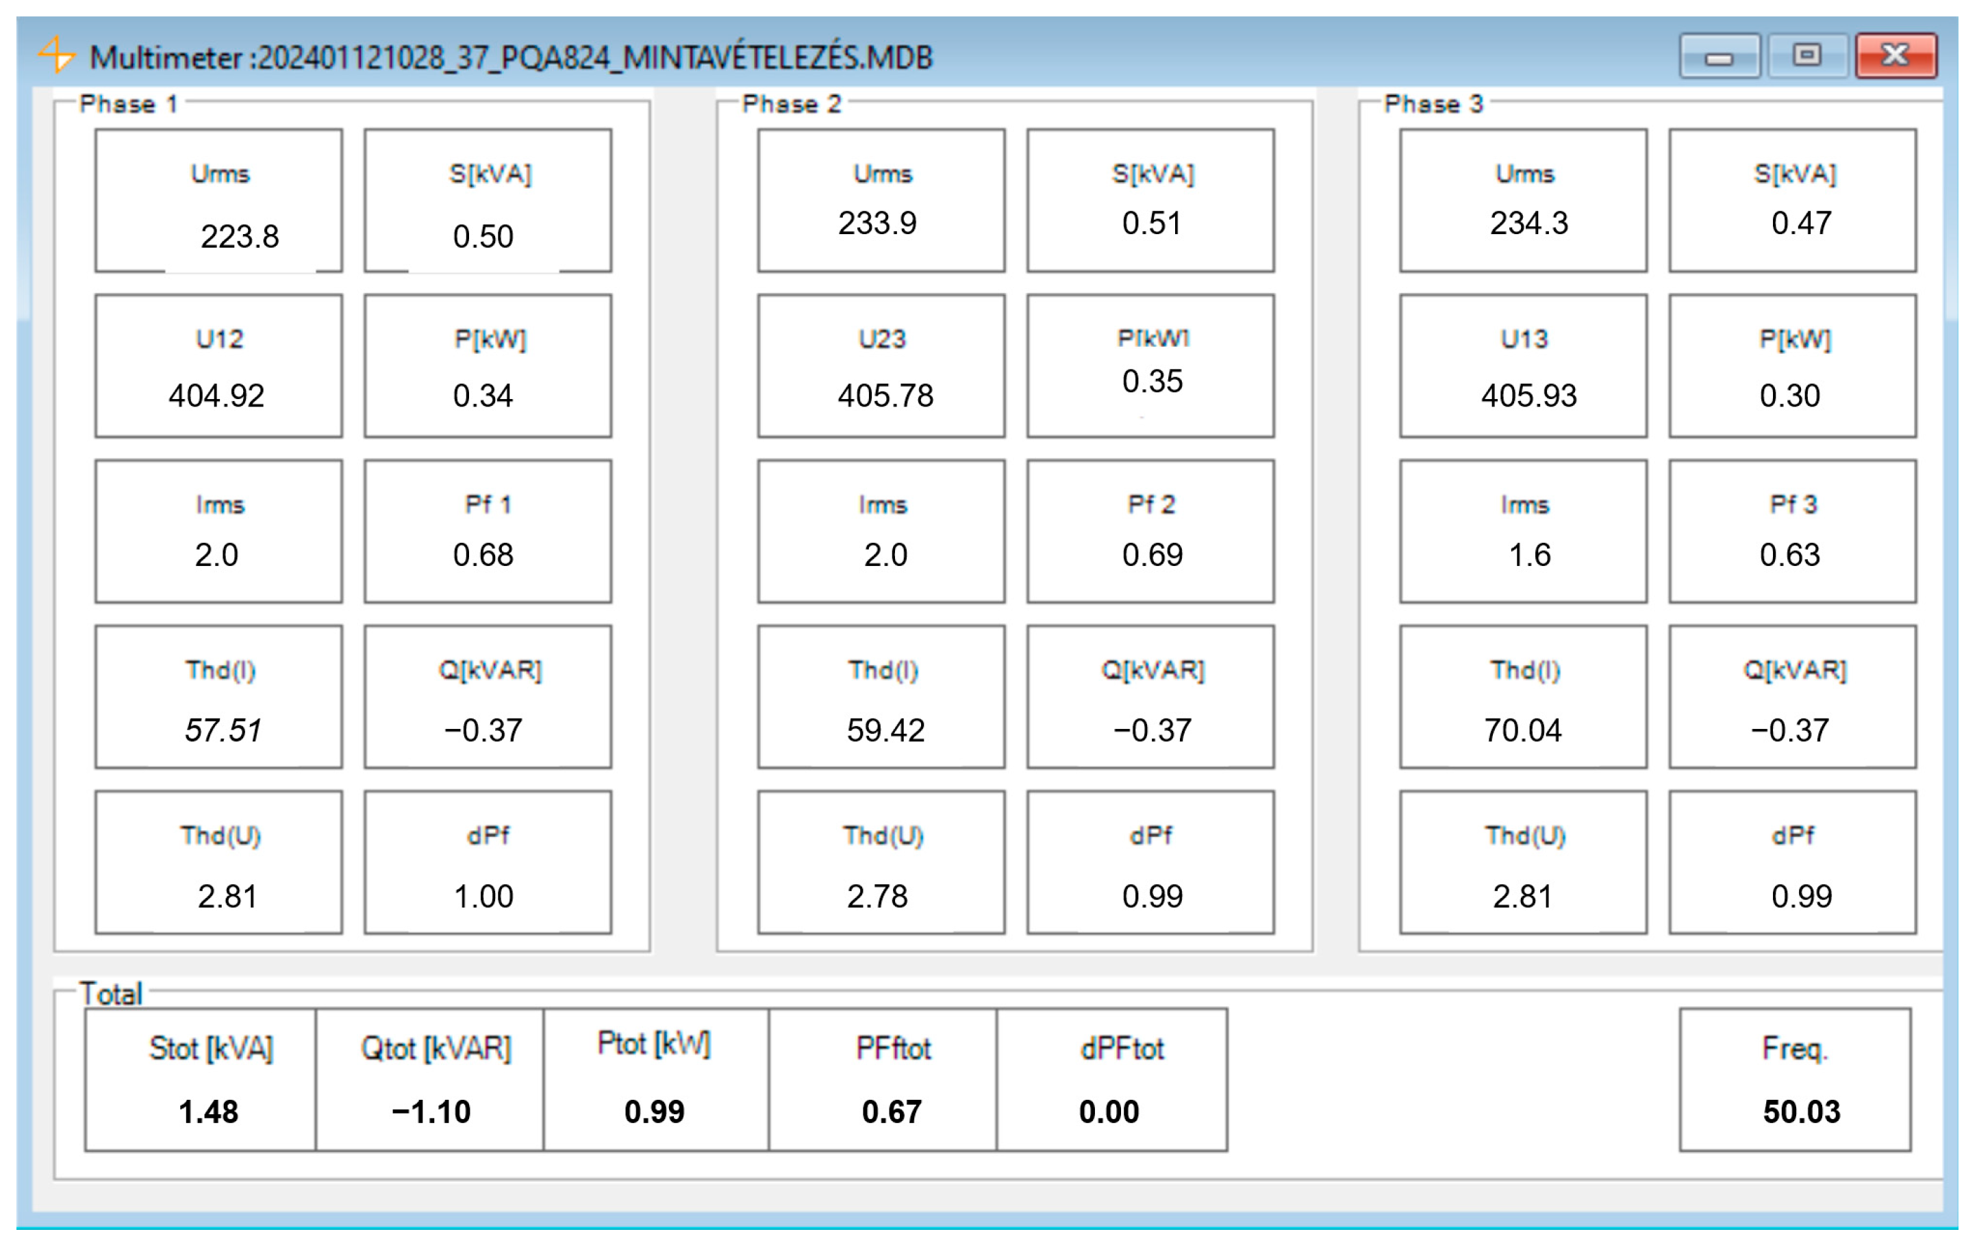Click the Multimeter app icon in title bar

click(56, 55)
